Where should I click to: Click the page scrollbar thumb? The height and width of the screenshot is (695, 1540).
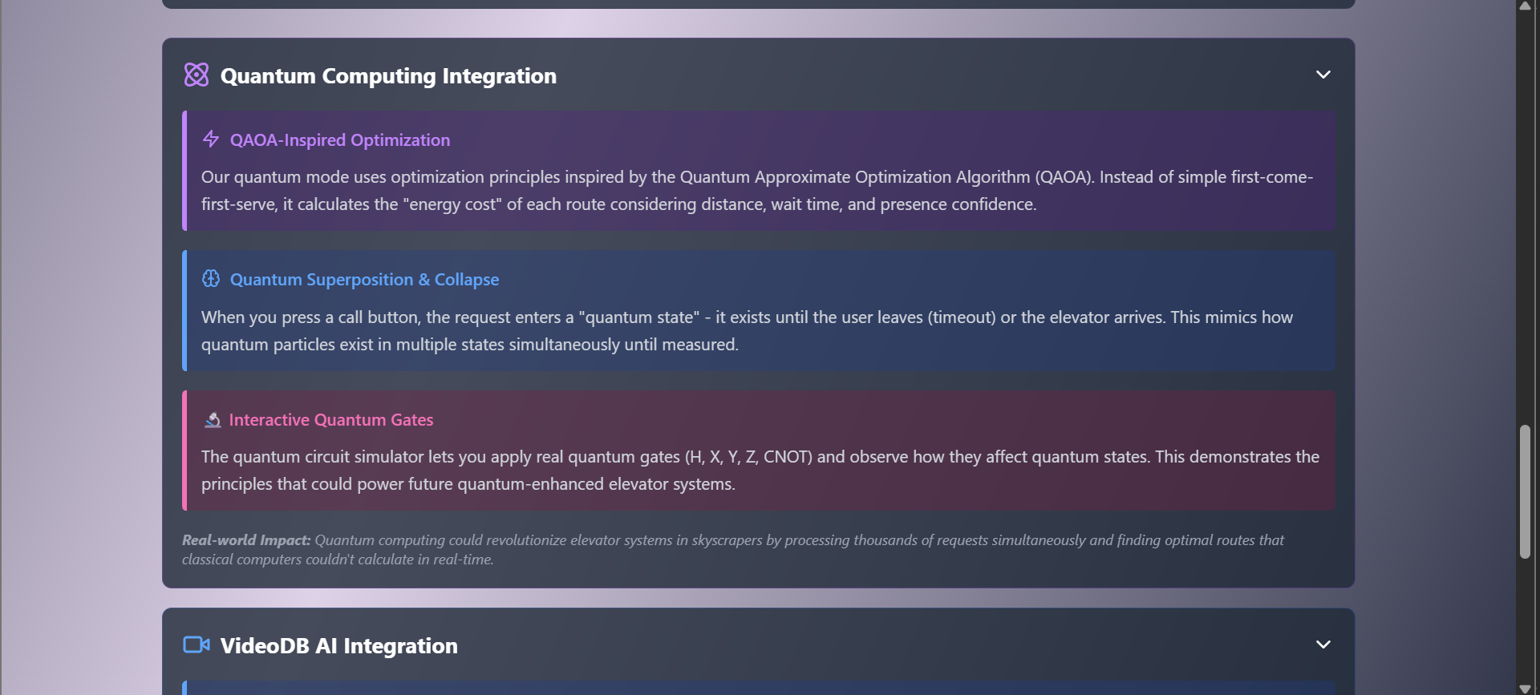pos(1525,491)
